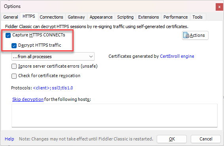Click the Skip decryption link
Image resolution: width=224 pixels, height=146 pixels.
click(x=28, y=99)
